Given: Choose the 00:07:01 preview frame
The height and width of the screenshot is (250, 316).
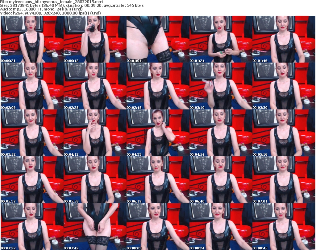Looking at the screenshot, I should [x=284, y=179].
